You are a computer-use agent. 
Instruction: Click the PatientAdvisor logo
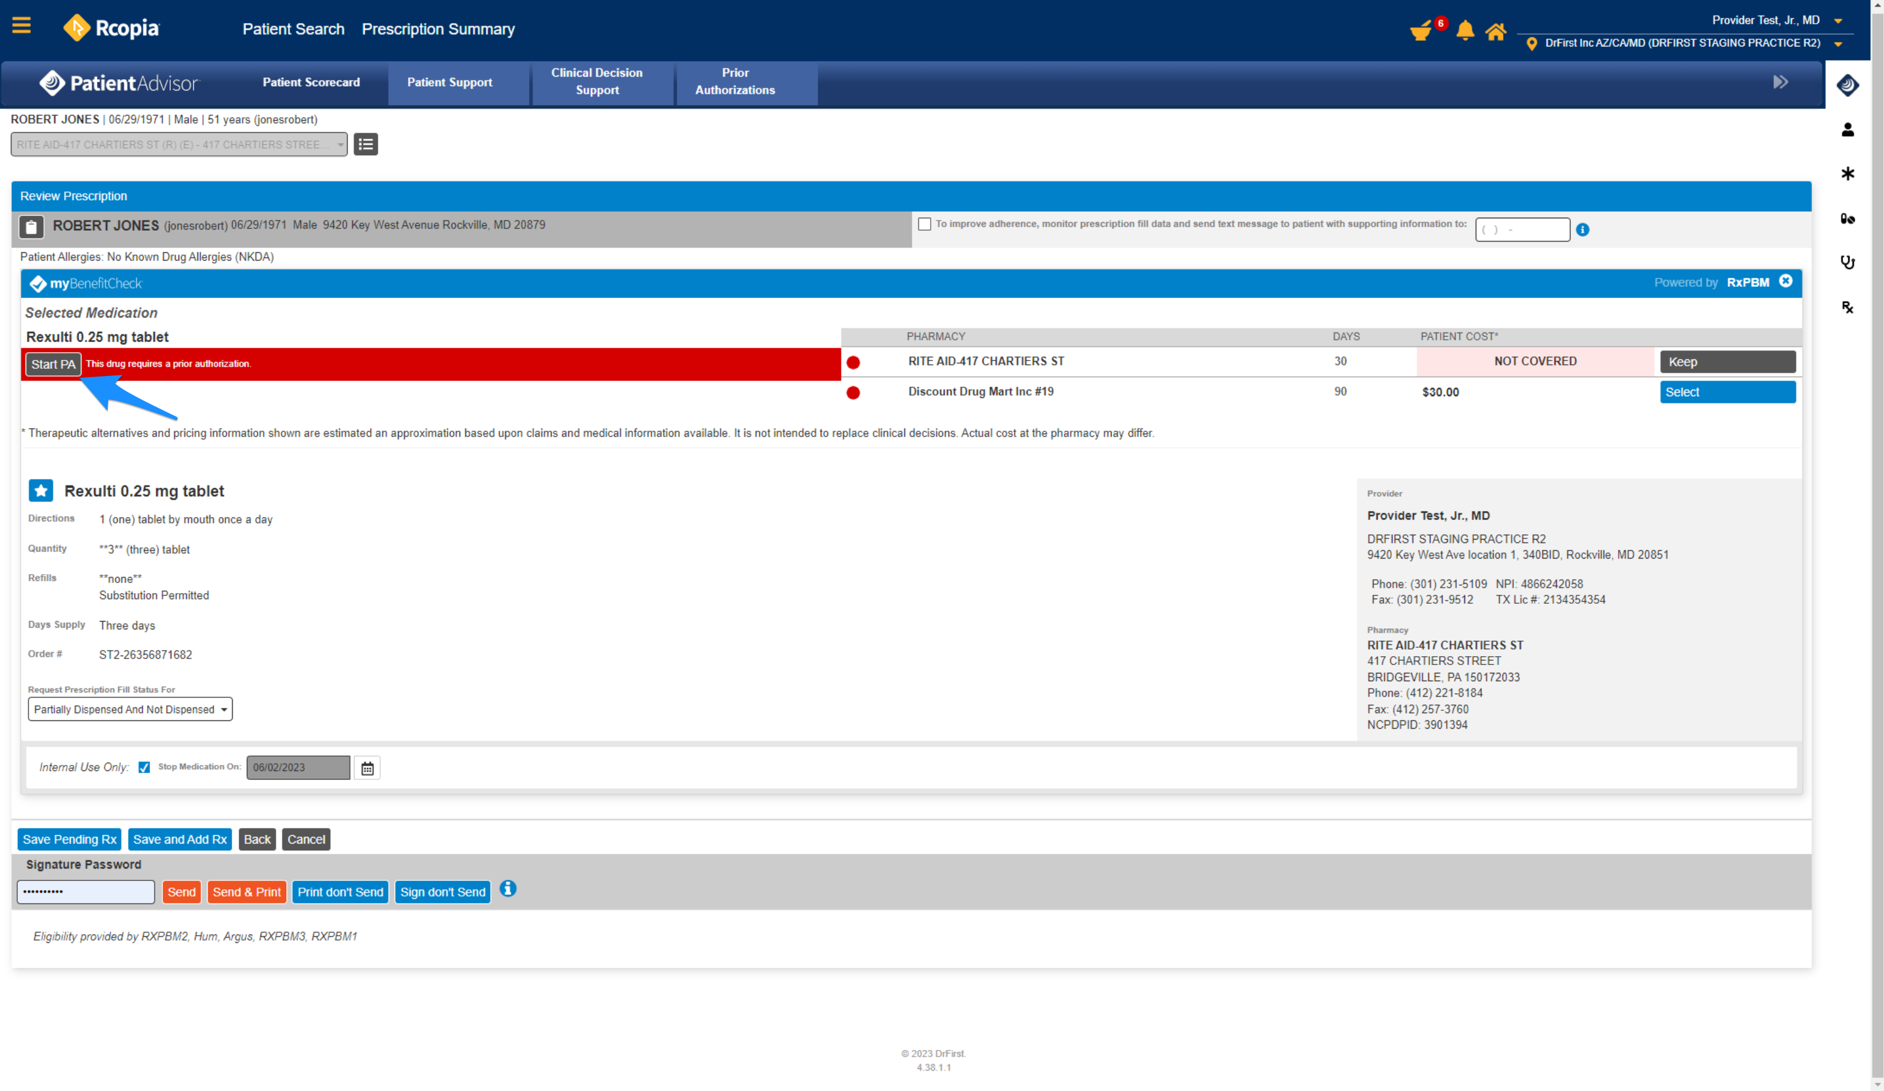click(120, 83)
